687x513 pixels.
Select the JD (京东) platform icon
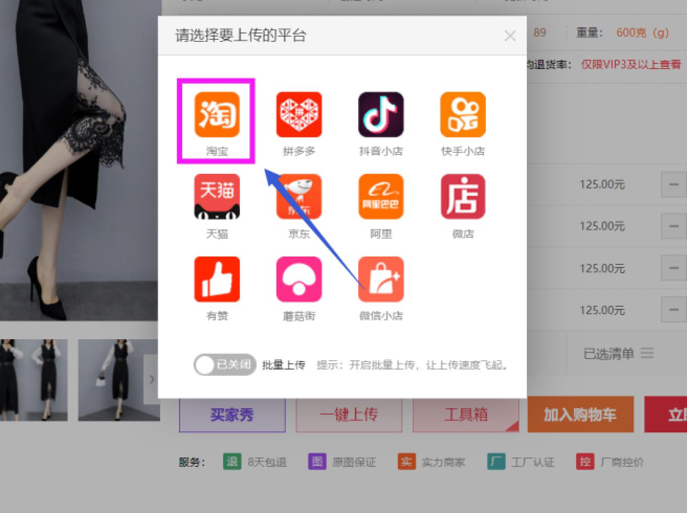click(299, 197)
